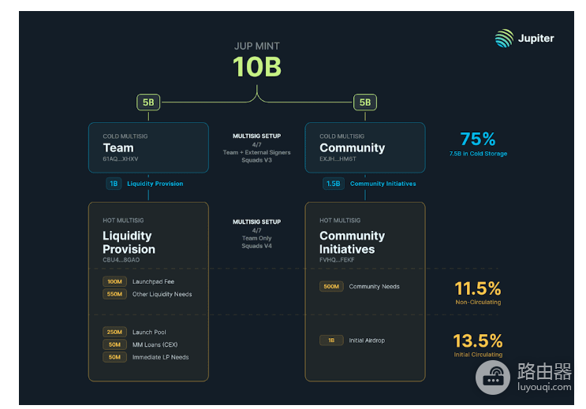Image resolution: width=586 pixels, height=409 pixels.
Task: Click the 'Jupiter' brand name text
Action: [536, 39]
